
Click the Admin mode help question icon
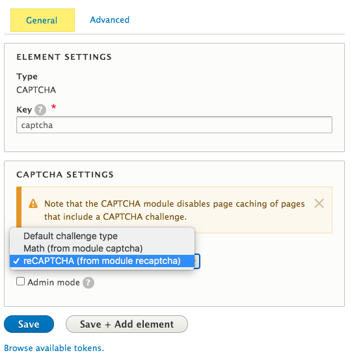(x=88, y=283)
